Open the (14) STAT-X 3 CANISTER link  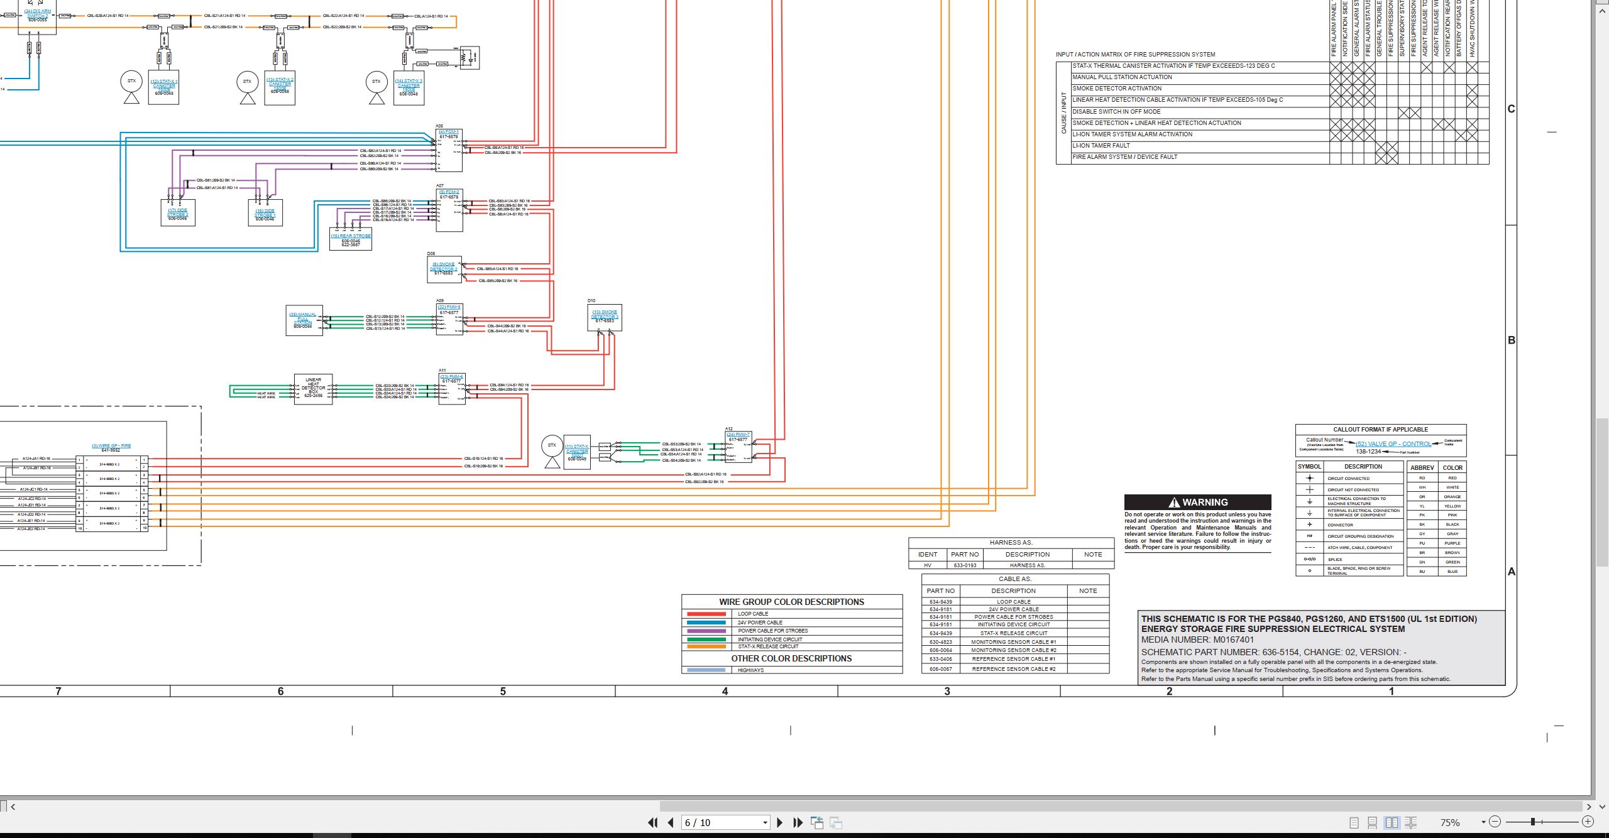click(x=409, y=85)
